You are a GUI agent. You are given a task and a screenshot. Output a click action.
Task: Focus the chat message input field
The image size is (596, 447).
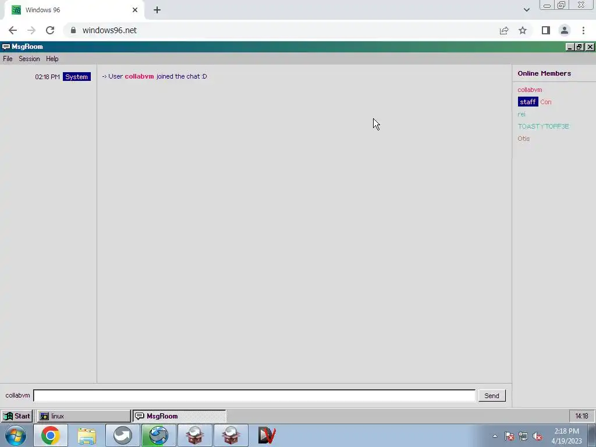tap(254, 396)
